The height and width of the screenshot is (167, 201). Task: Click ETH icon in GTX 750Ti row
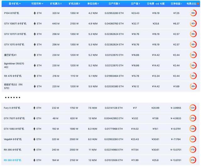pyautogui.click(x=34, y=118)
